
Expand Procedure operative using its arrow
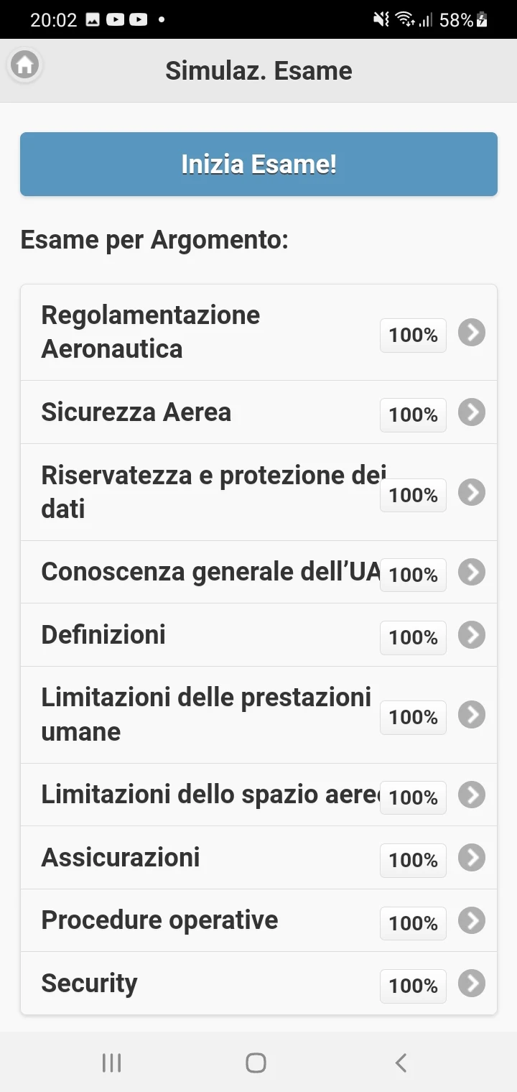(x=472, y=920)
